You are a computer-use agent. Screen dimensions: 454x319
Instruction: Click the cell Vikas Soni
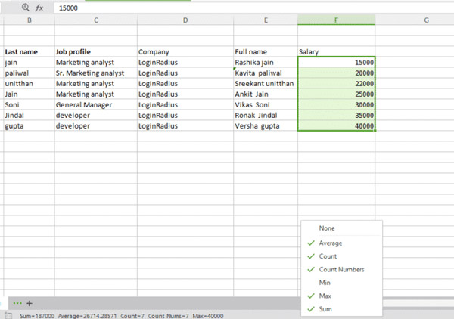266,104
